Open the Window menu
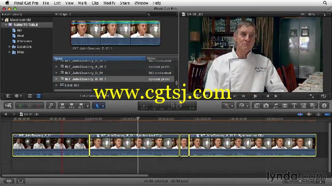332x186 pixels. 141,3
